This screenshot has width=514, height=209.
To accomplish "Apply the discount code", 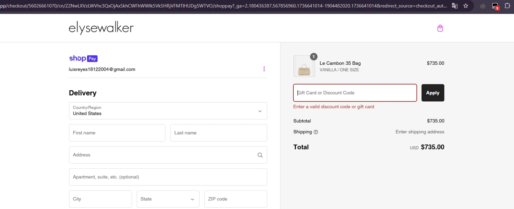I will tap(433, 93).
